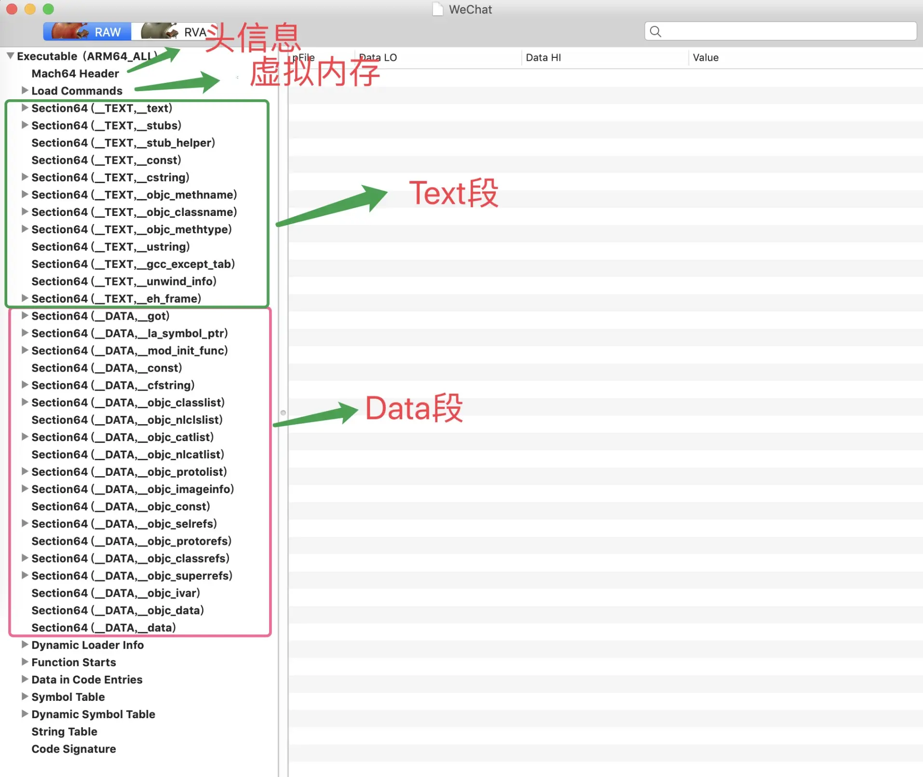Viewport: 923px width, 777px height.
Task: Zoom the window with green button
Action: 48,9
